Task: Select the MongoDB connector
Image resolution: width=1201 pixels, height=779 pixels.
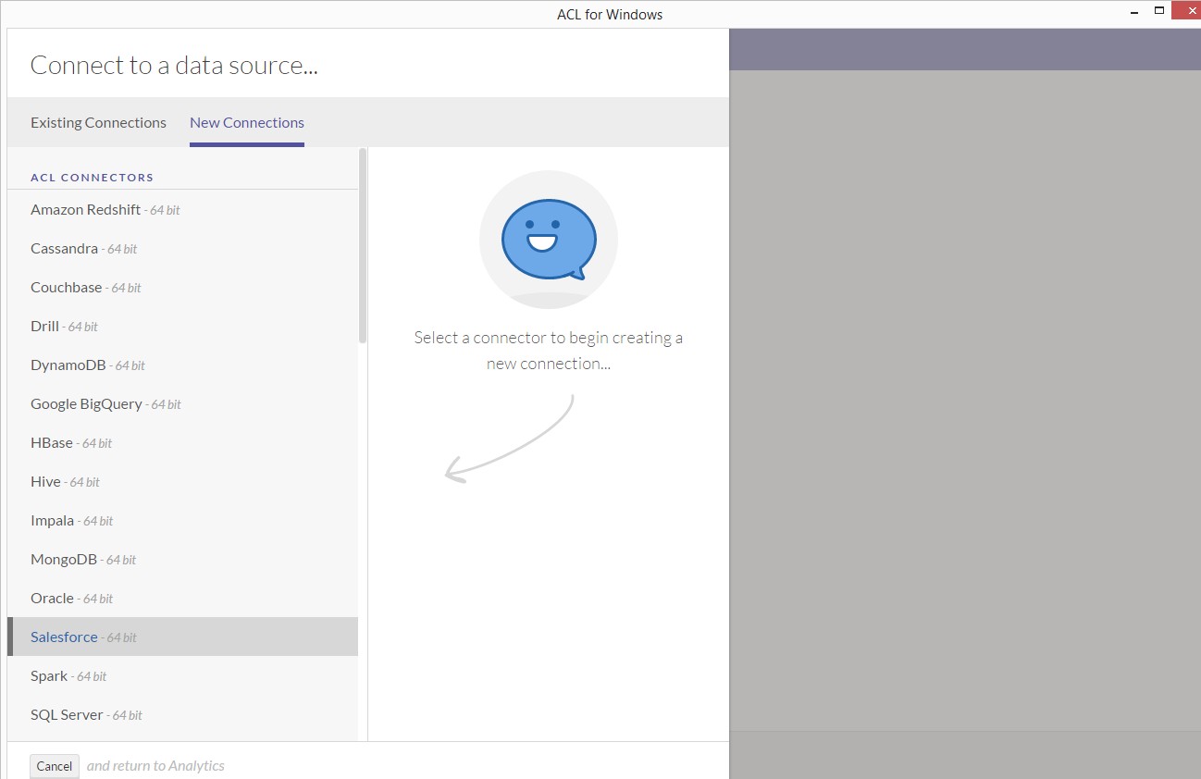Action: (61, 559)
